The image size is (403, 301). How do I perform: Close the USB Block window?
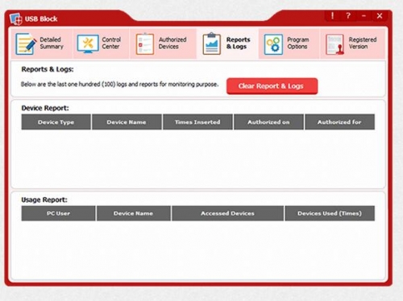[380, 16]
